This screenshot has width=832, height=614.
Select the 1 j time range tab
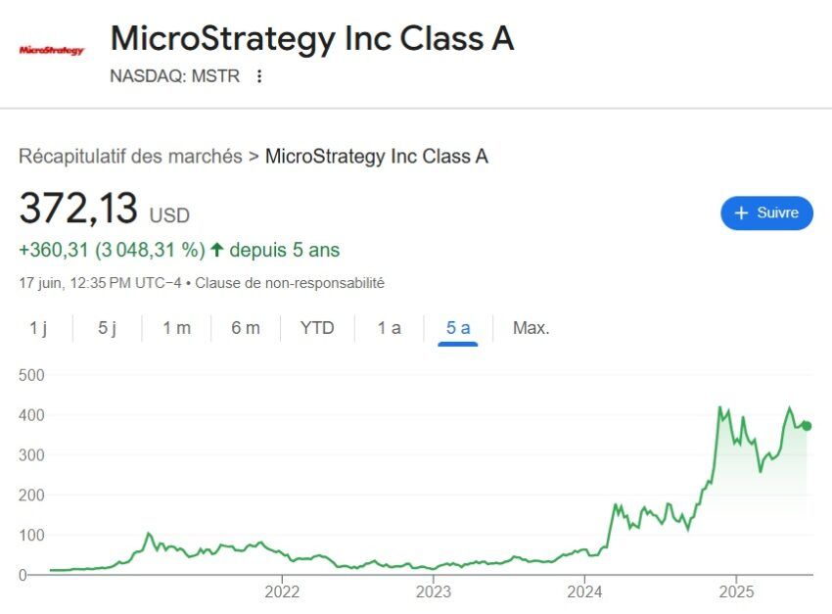tap(38, 328)
